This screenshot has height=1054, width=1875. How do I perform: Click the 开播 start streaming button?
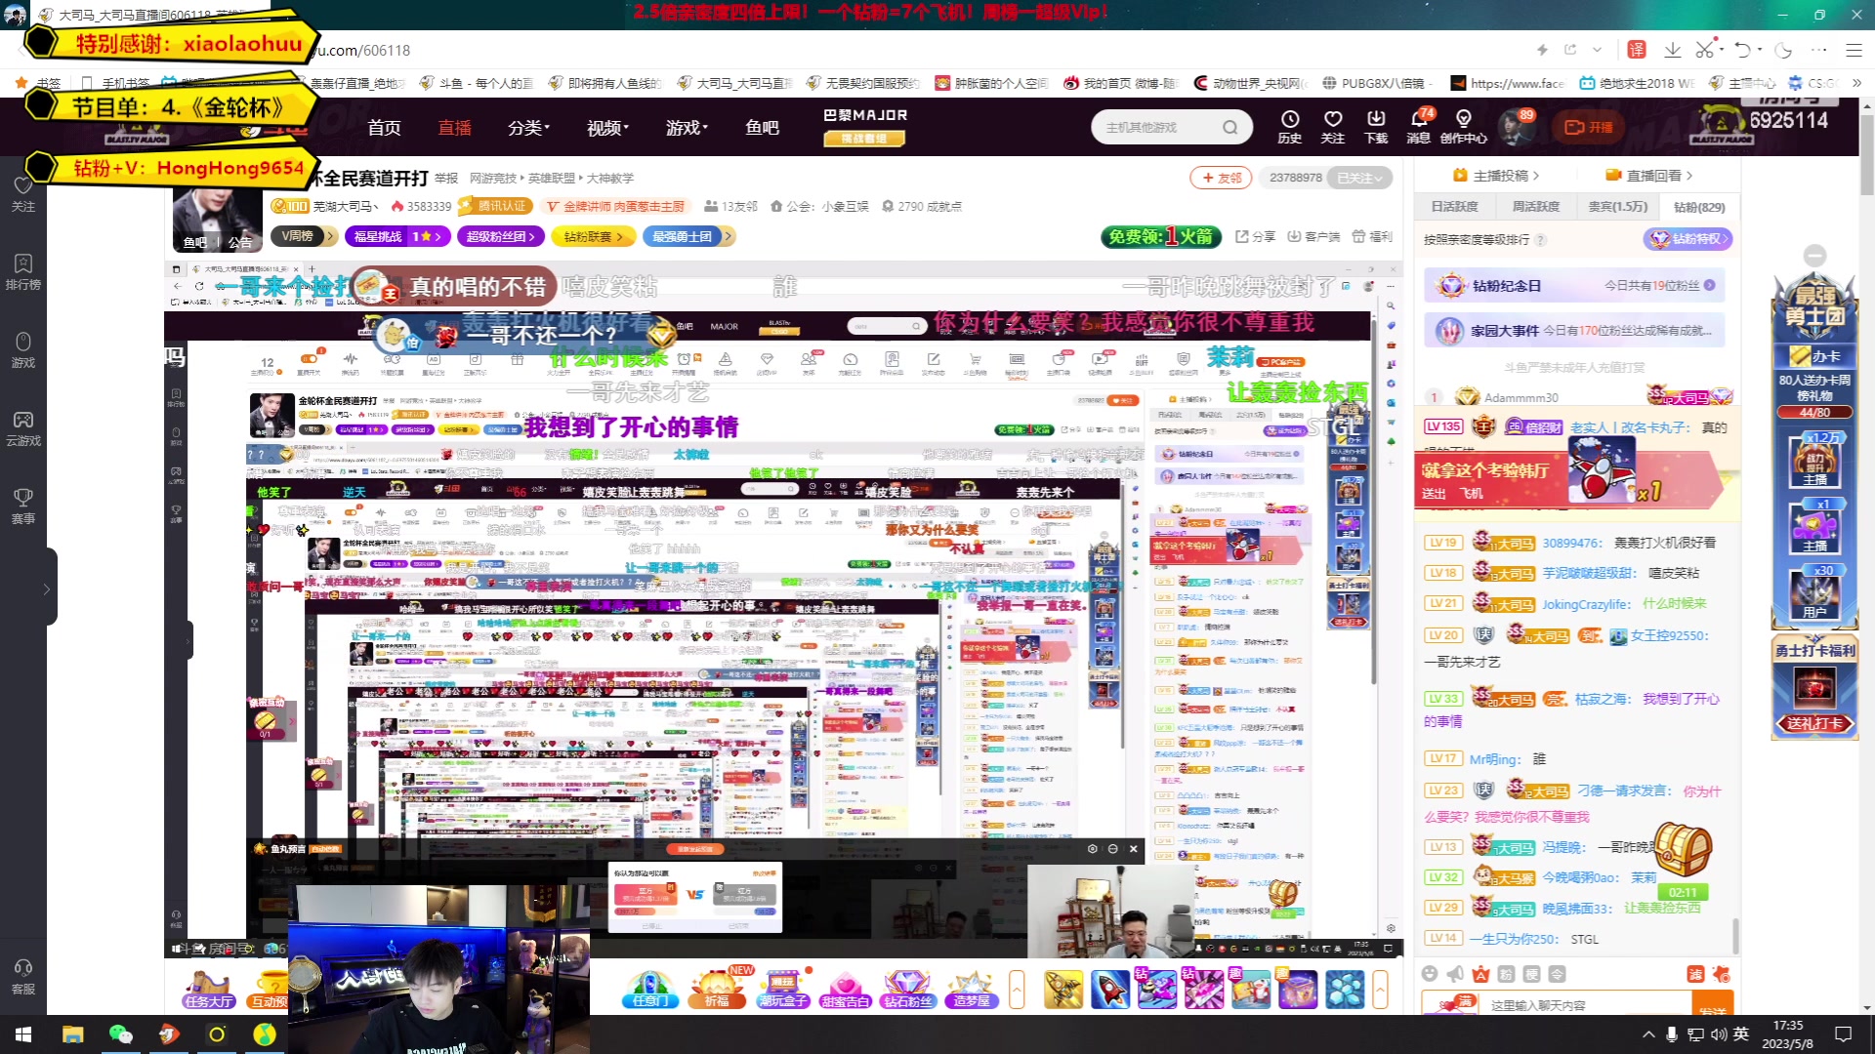coord(1589,127)
